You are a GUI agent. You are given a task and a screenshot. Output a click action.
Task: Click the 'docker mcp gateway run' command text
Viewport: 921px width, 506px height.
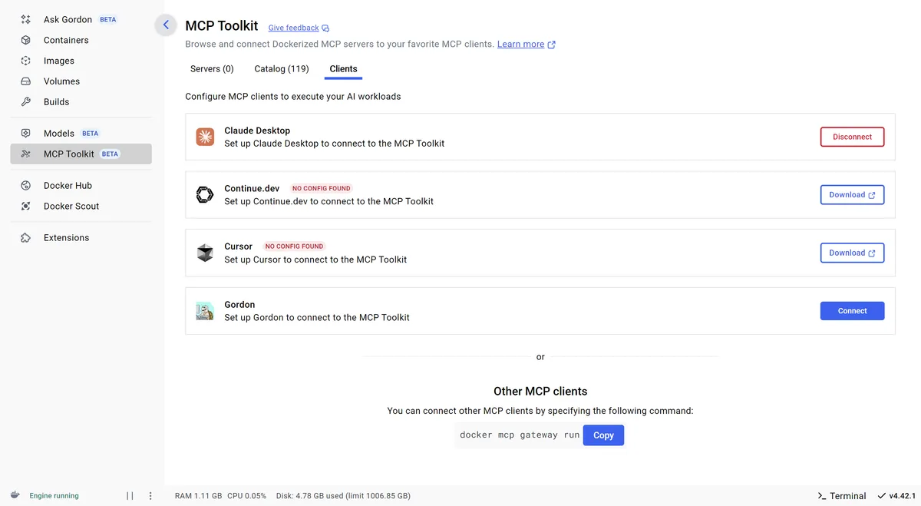(x=520, y=435)
